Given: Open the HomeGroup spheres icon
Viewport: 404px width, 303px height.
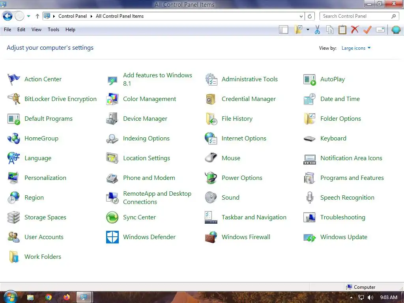Looking at the screenshot, I should tap(13, 138).
